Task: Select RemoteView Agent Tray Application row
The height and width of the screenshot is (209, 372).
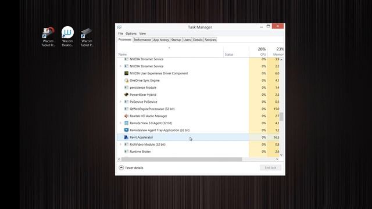Action: tap(198, 130)
